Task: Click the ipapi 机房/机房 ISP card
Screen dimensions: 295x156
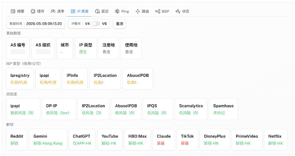Action: 48,79
